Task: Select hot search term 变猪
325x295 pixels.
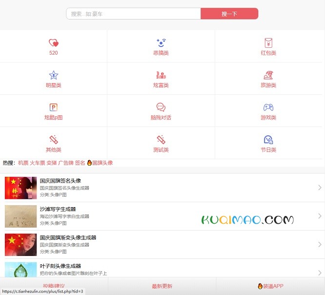Action: (52, 163)
